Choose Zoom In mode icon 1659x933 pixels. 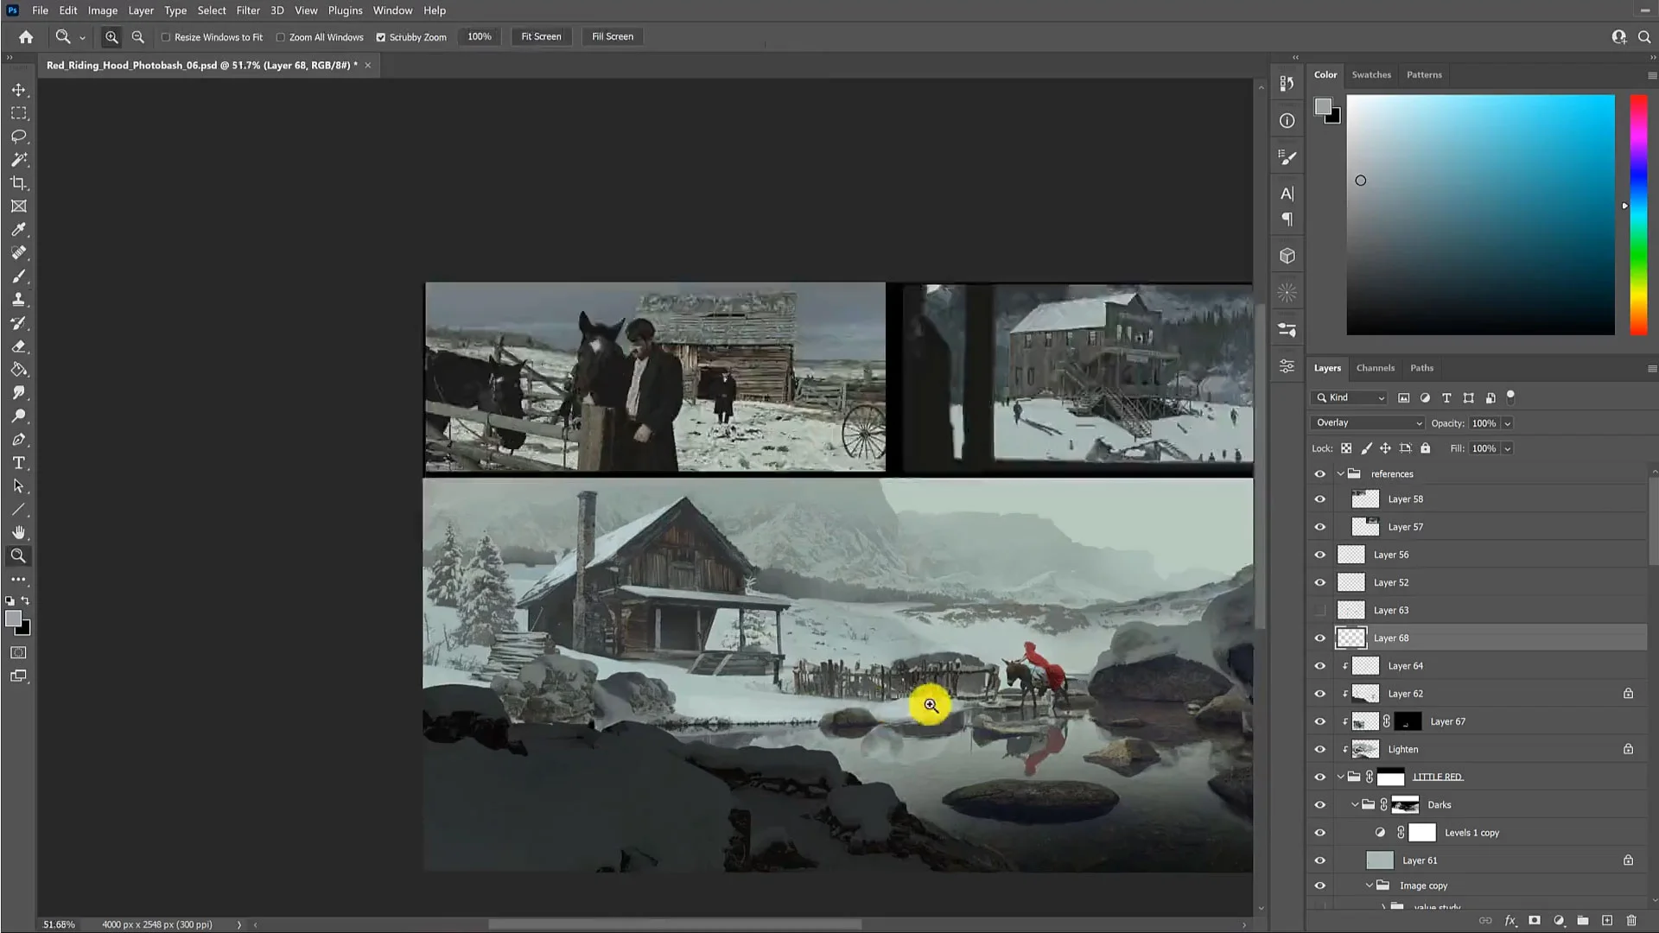(x=111, y=37)
